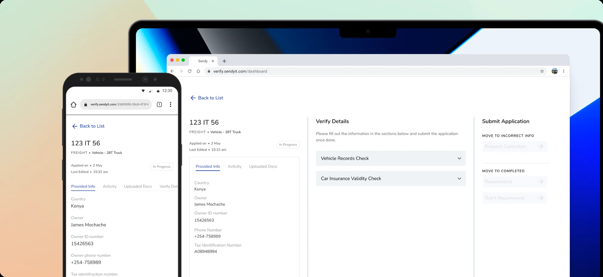603x277 pixels.
Task: Click owner ID 15426563 on desktop
Action: [x=204, y=220]
